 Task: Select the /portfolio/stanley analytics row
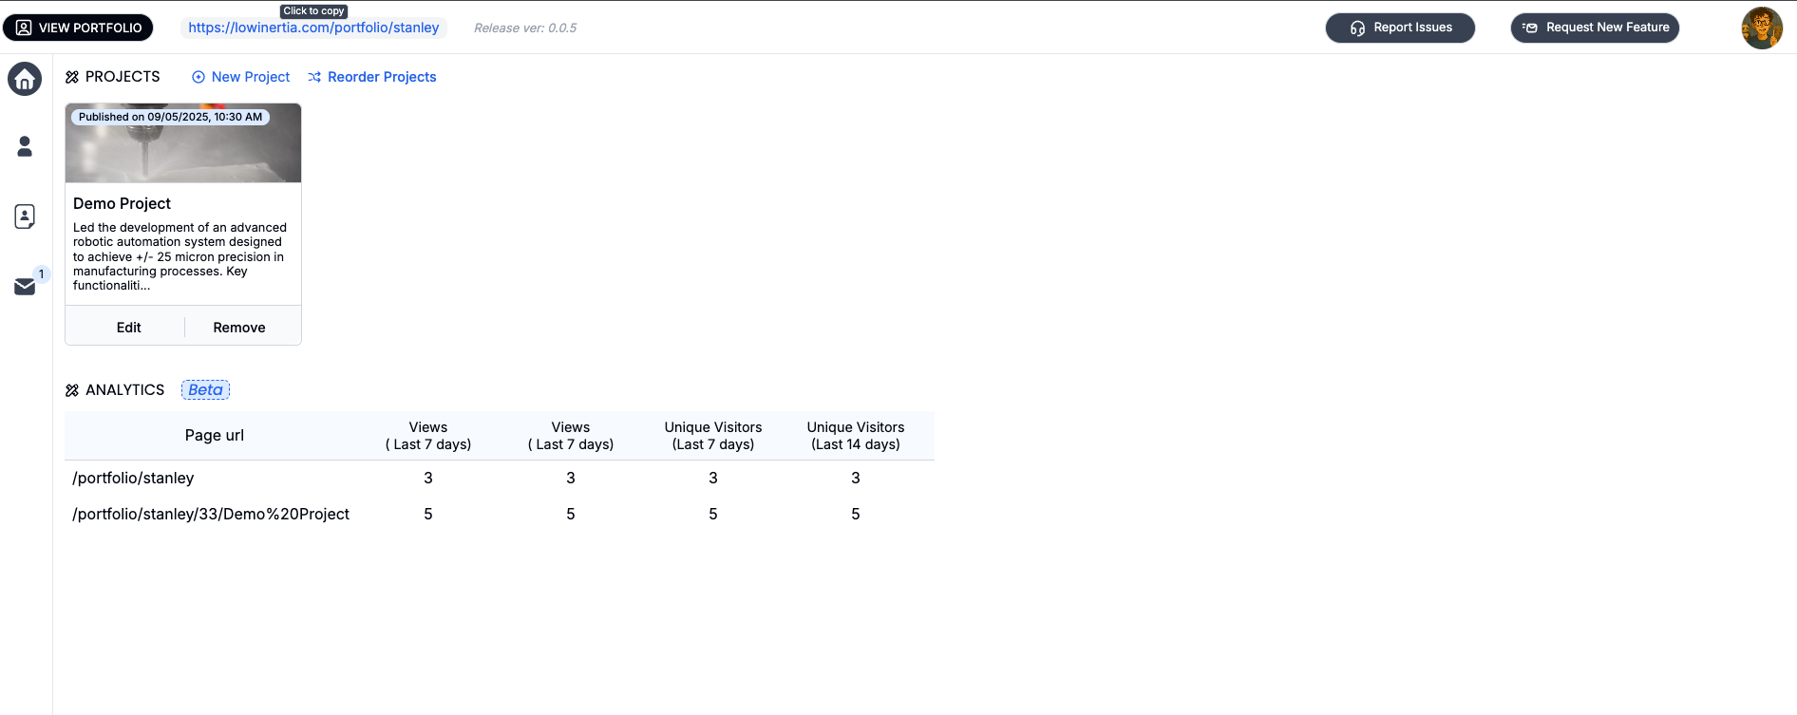133,479
